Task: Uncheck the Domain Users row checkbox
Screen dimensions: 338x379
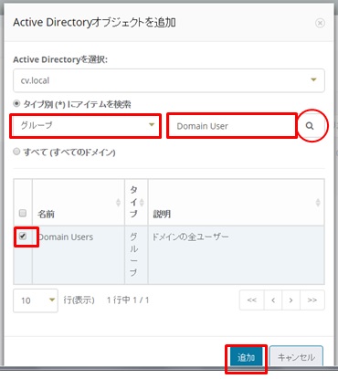Action: 23,236
